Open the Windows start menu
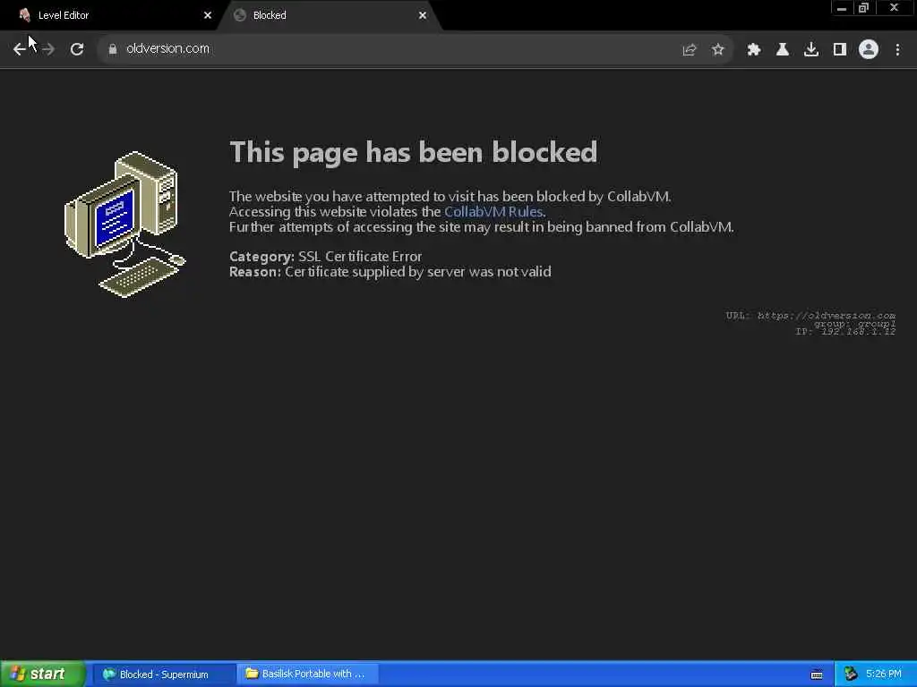917x687 pixels. coord(42,674)
